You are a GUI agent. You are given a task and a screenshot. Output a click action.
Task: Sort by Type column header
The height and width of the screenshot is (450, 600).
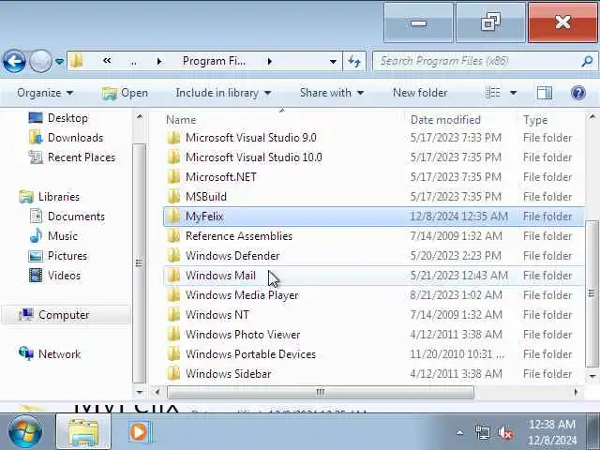(535, 120)
